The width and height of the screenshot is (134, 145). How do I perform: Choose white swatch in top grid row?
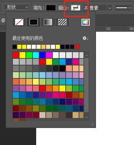click(56, 55)
